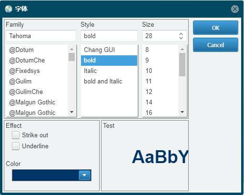
Task: Click the Family text field showing Tahoma
Action: point(41,36)
